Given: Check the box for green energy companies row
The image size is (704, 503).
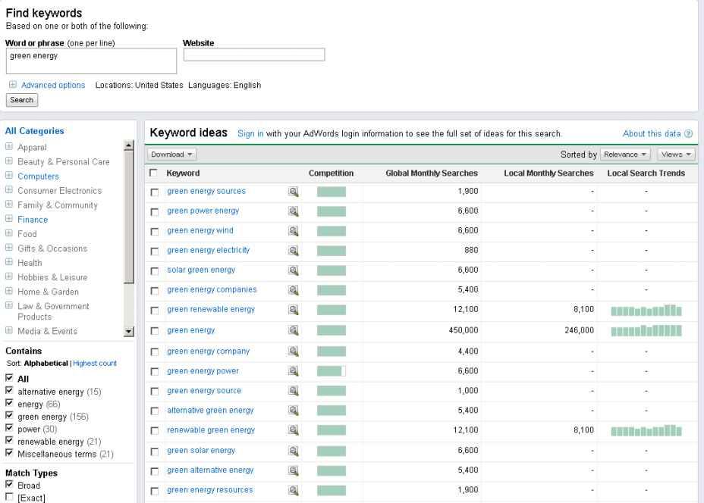Looking at the screenshot, I should coord(155,290).
